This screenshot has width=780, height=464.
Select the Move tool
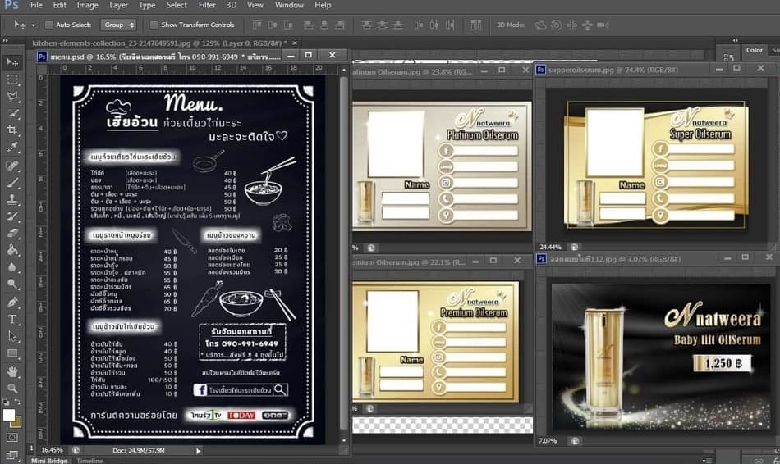pos(12,62)
